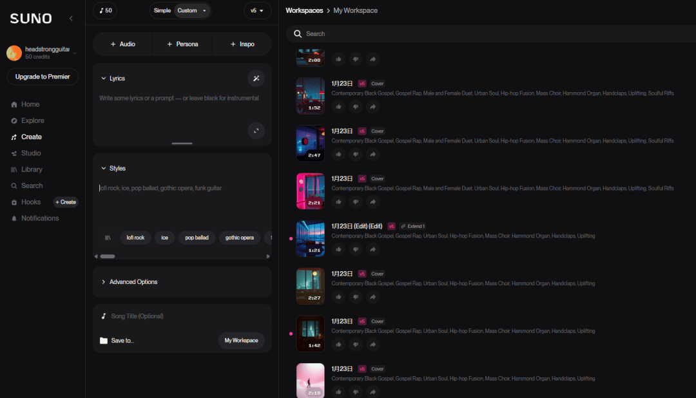Open Studio from the sidebar
The width and height of the screenshot is (696, 398).
coord(30,153)
